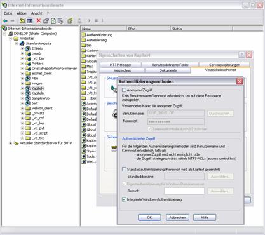Uncheck Integrierte Windows-Authentifizierung
The width and height of the screenshot is (265, 235).
125,199
